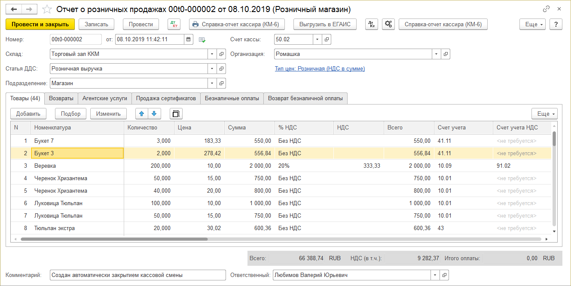Open the calendar picker in the date field
The width and height of the screenshot is (571, 286).
coord(188,40)
